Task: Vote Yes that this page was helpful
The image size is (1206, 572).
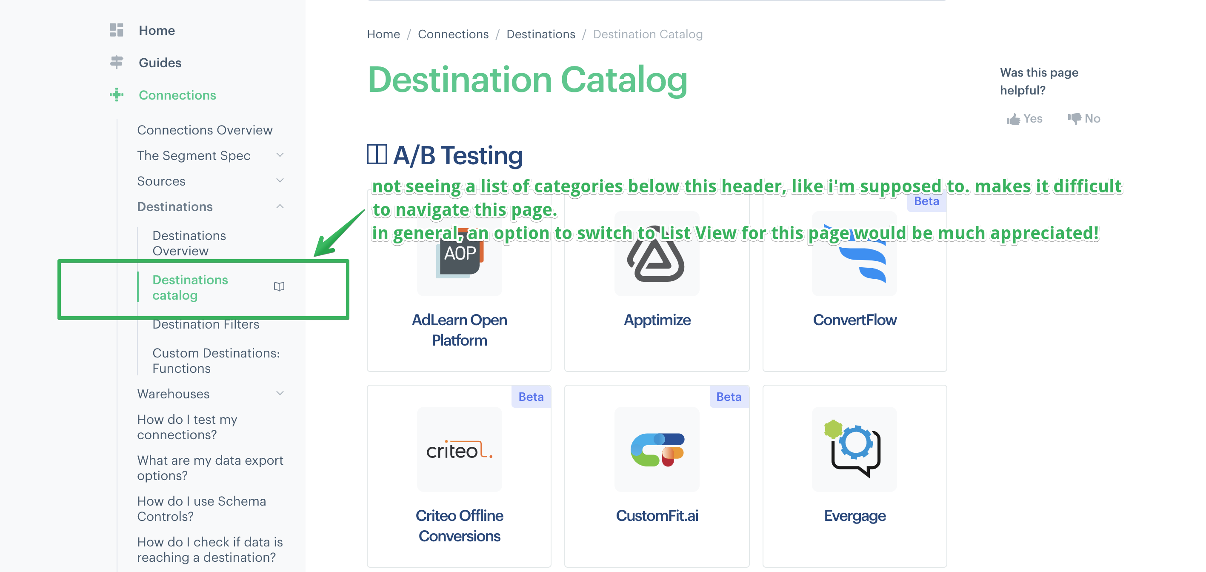Action: click(x=1025, y=118)
